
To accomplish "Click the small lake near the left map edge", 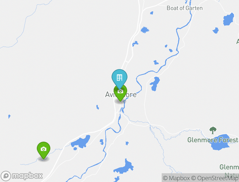I will point(9,116).
